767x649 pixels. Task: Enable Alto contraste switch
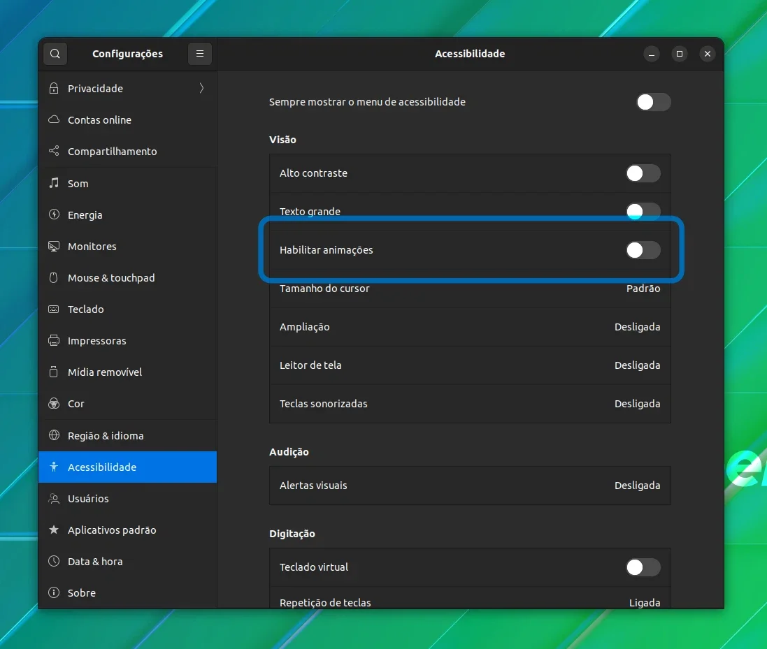click(x=643, y=173)
